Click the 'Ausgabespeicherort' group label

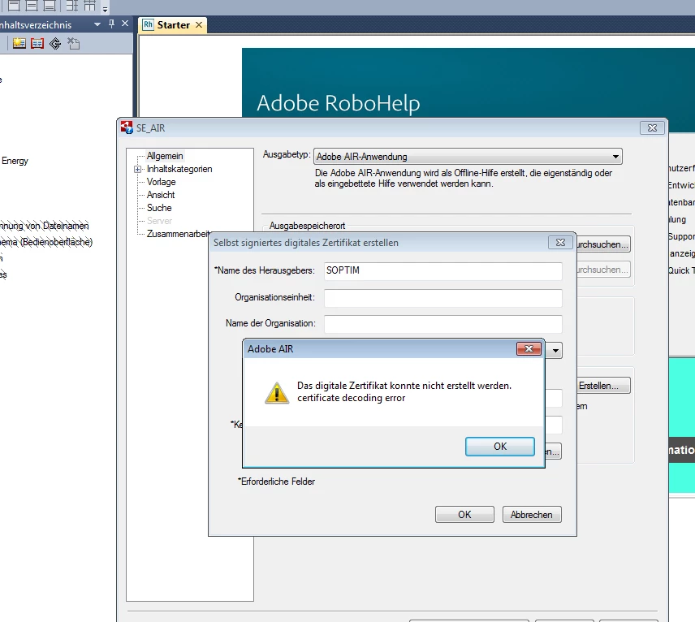coord(307,226)
